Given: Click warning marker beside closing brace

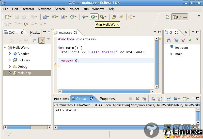Looking at the screenshot, I should click(55, 65).
